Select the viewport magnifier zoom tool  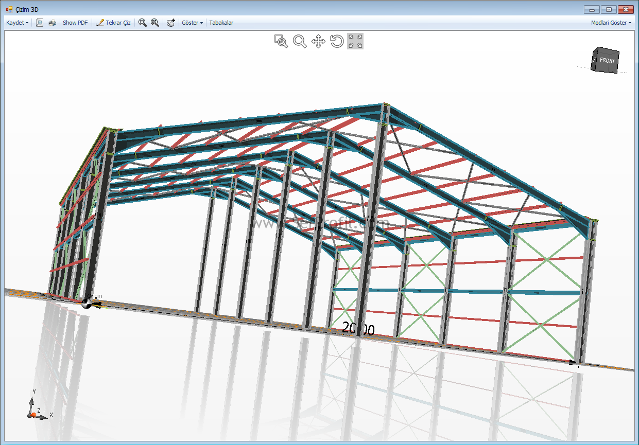coord(300,41)
